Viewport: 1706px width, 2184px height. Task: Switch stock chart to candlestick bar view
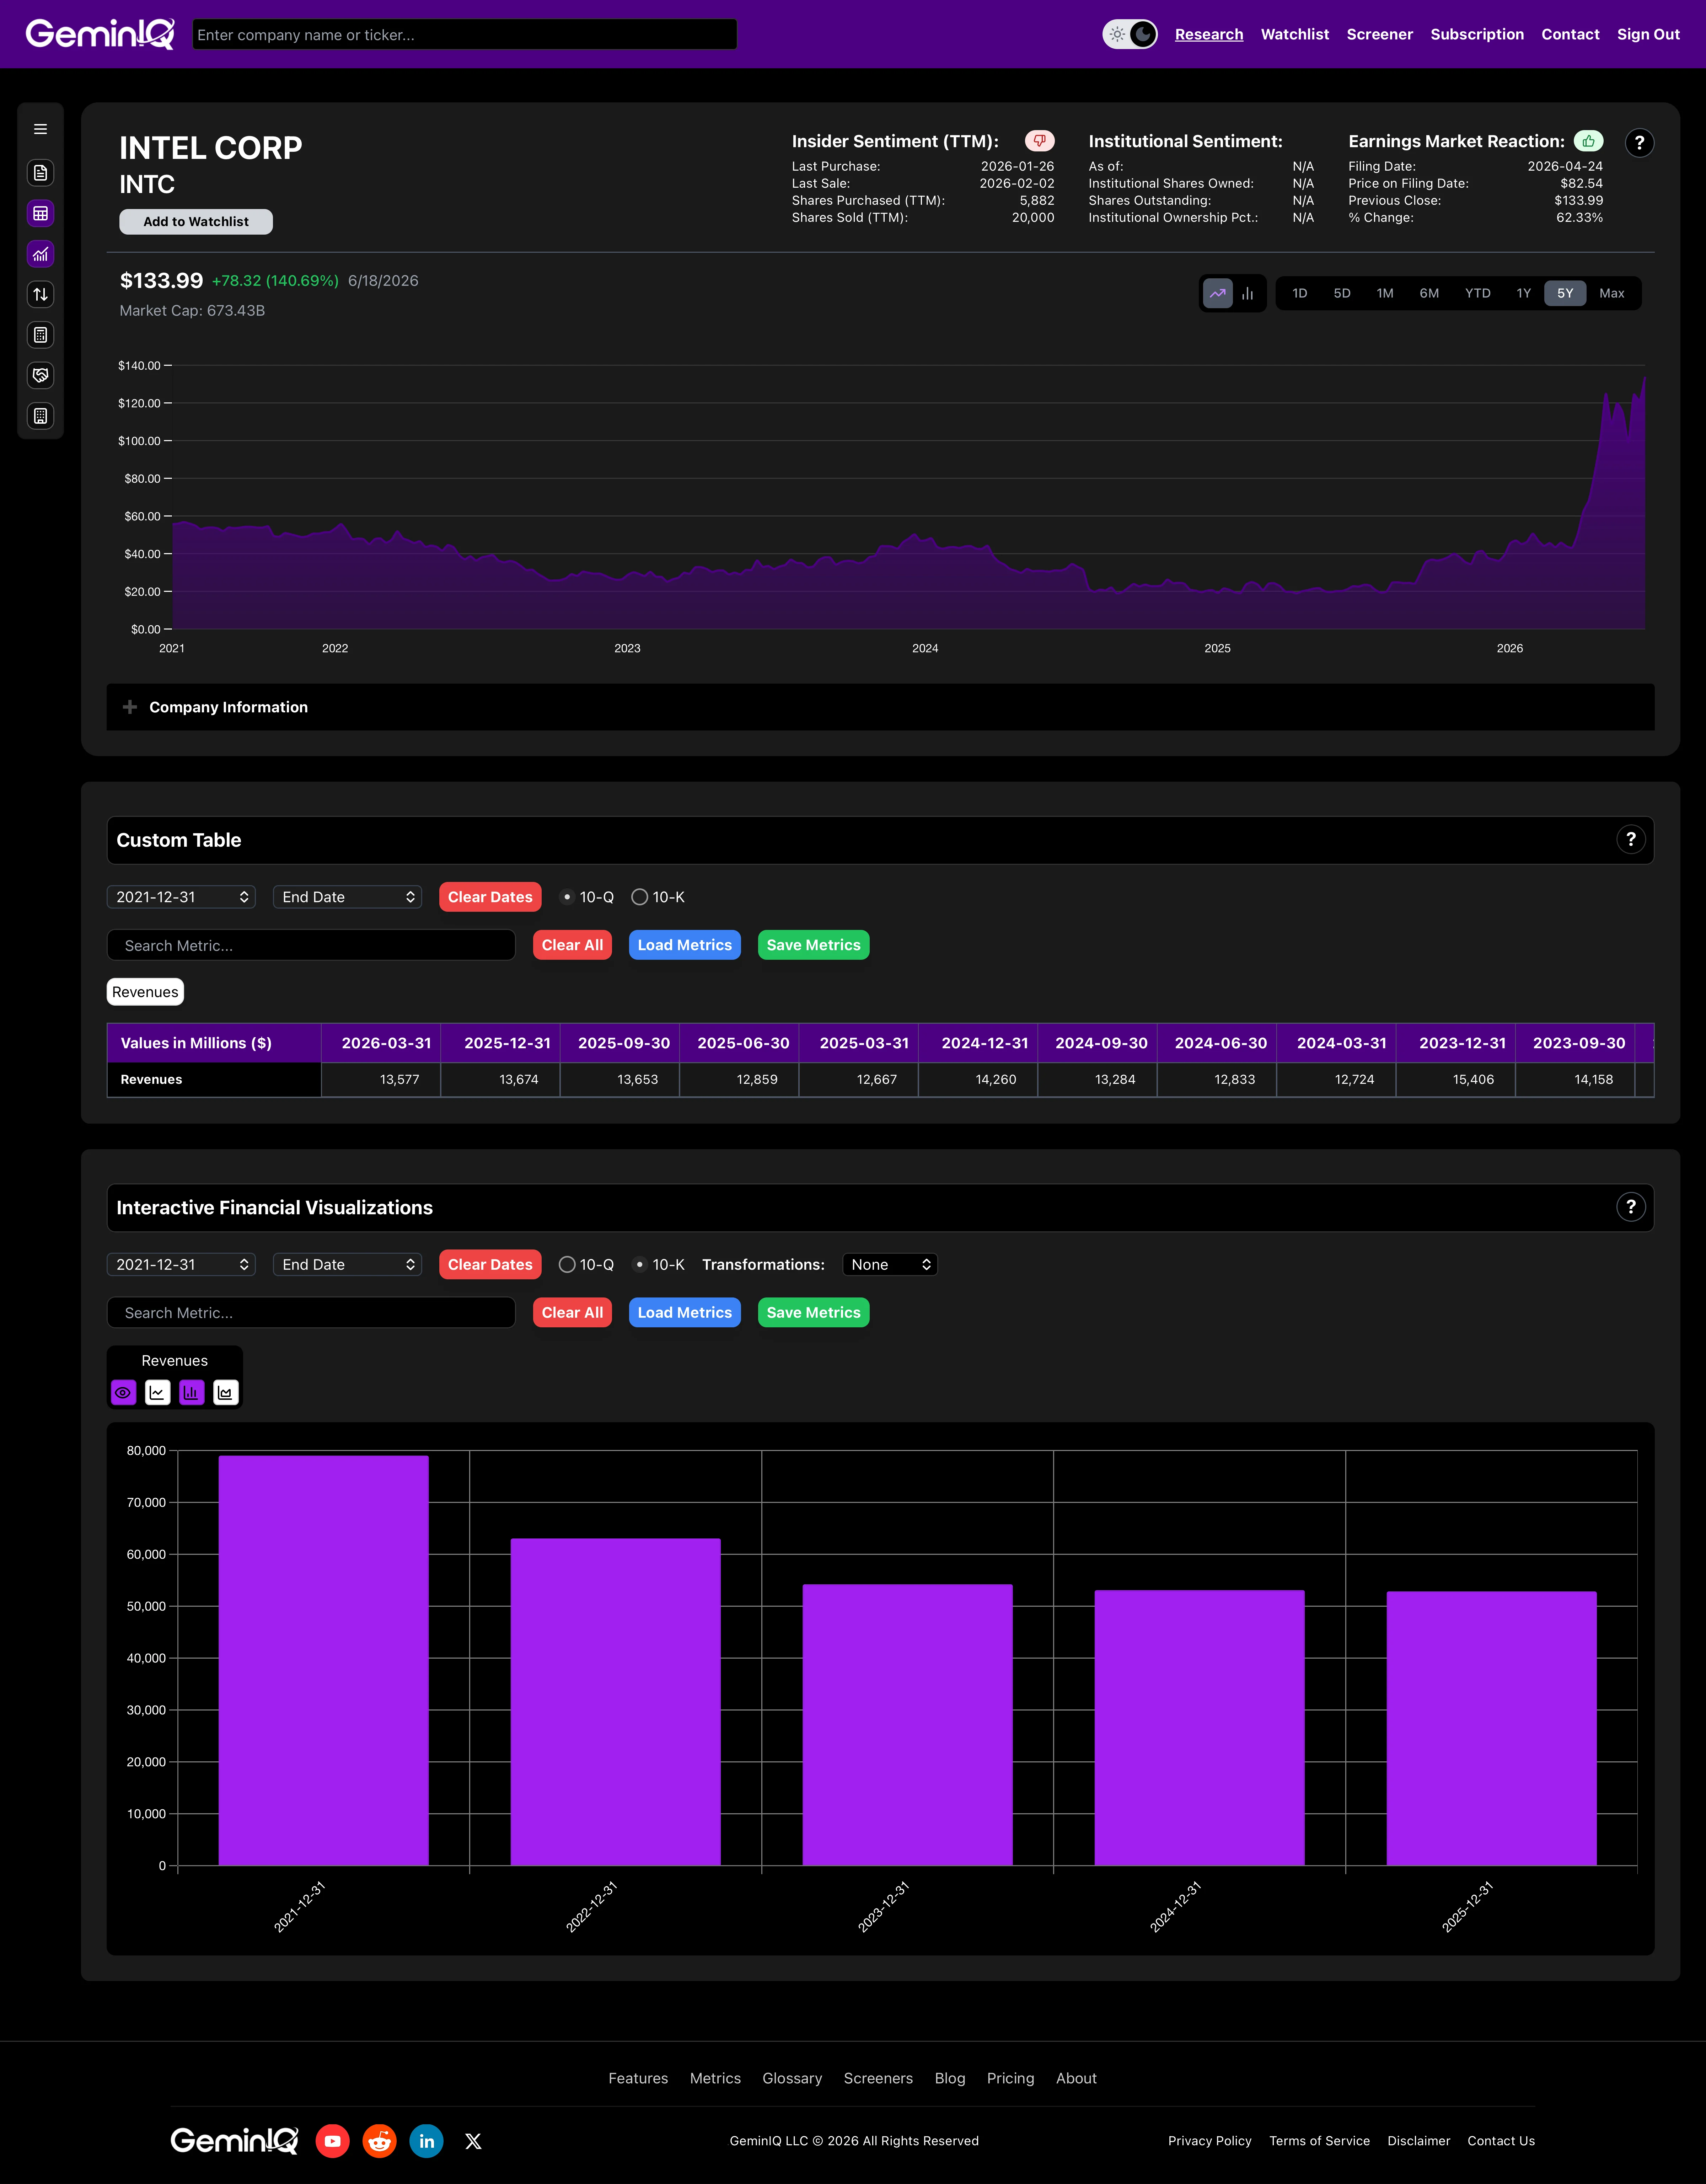(1247, 293)
